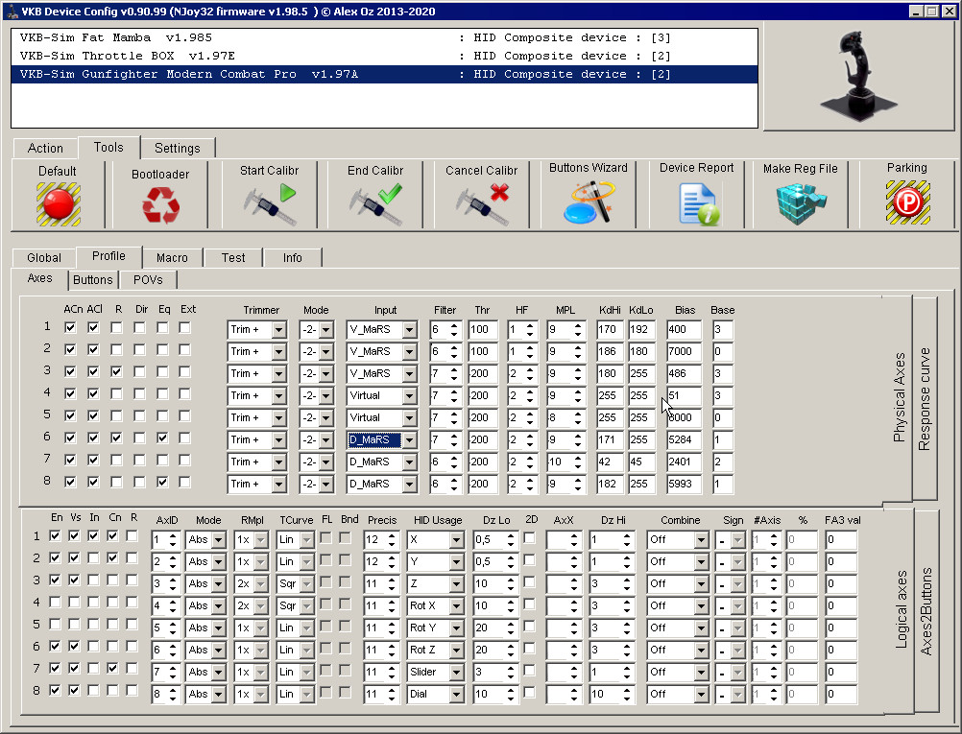Select VKB-Sim Gunfighter Modern Combat Pro row
Viewport: 962px width, 734px height.
pos(385,74)
